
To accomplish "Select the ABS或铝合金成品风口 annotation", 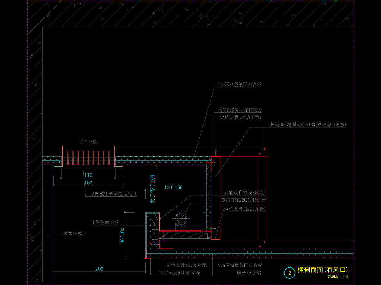I will pos(114,194).
